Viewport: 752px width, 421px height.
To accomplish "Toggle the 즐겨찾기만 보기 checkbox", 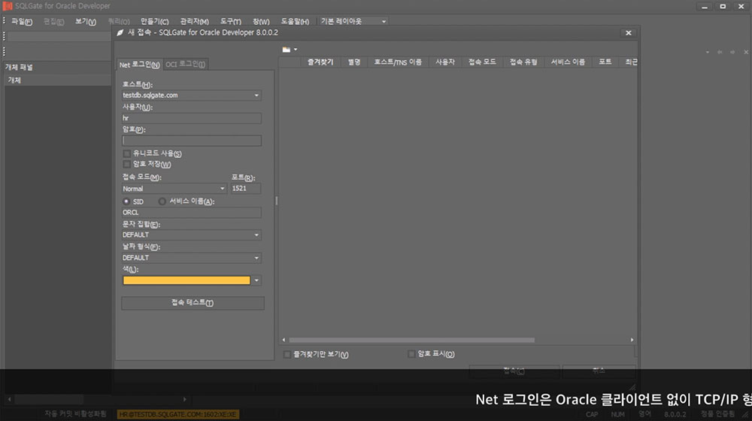I will click(x=287, y=354).
